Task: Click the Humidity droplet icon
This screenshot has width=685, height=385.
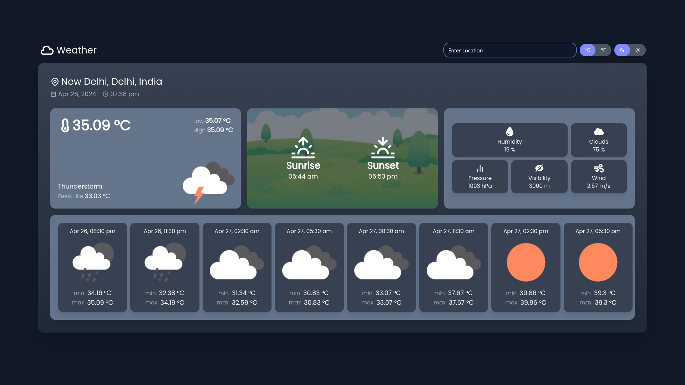Action: pos(509,131)
